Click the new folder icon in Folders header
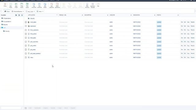Screen dimensions: 196x110 point(16,15)
